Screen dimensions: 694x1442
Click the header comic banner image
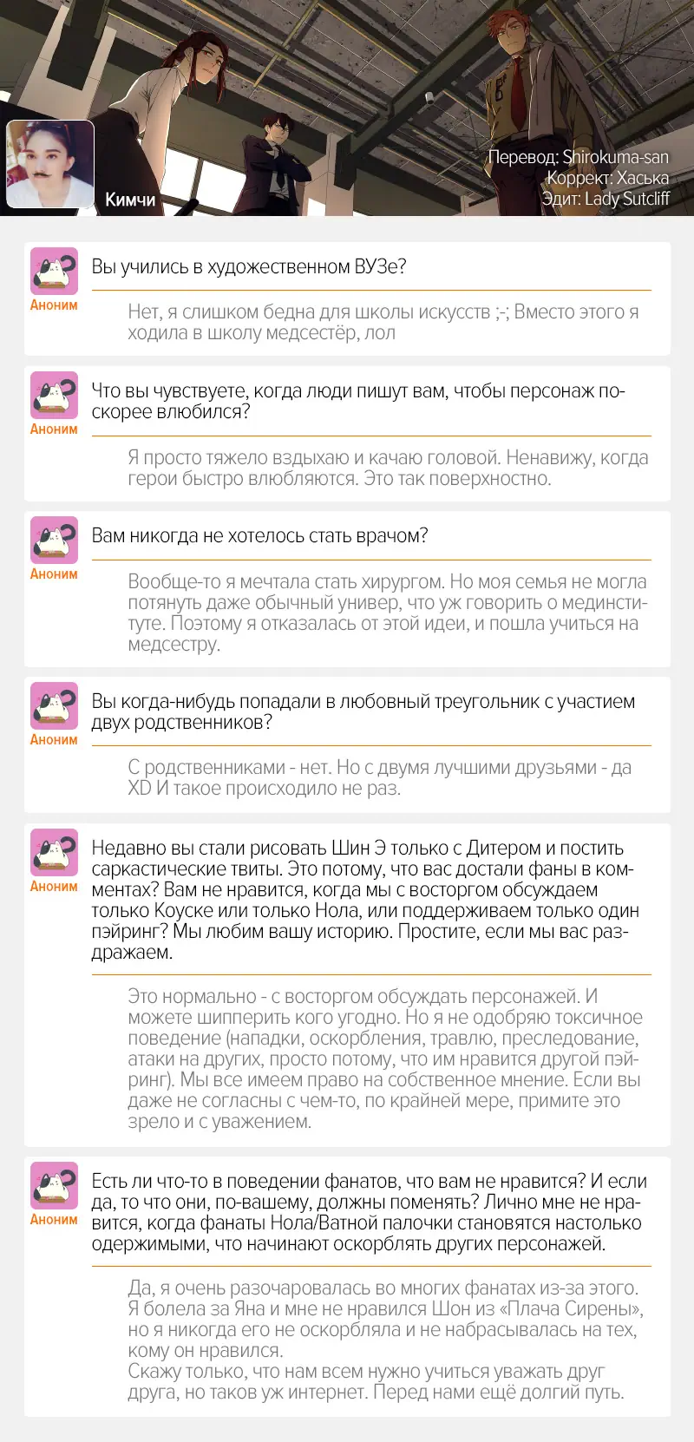347,108
